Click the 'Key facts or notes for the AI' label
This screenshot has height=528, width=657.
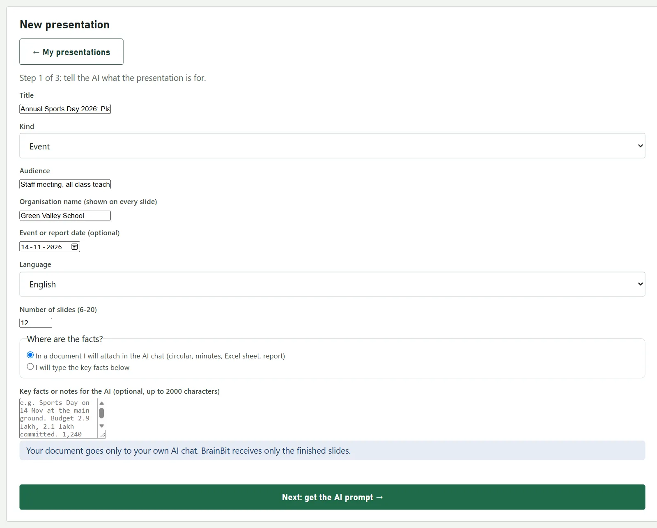pos(119,391)
